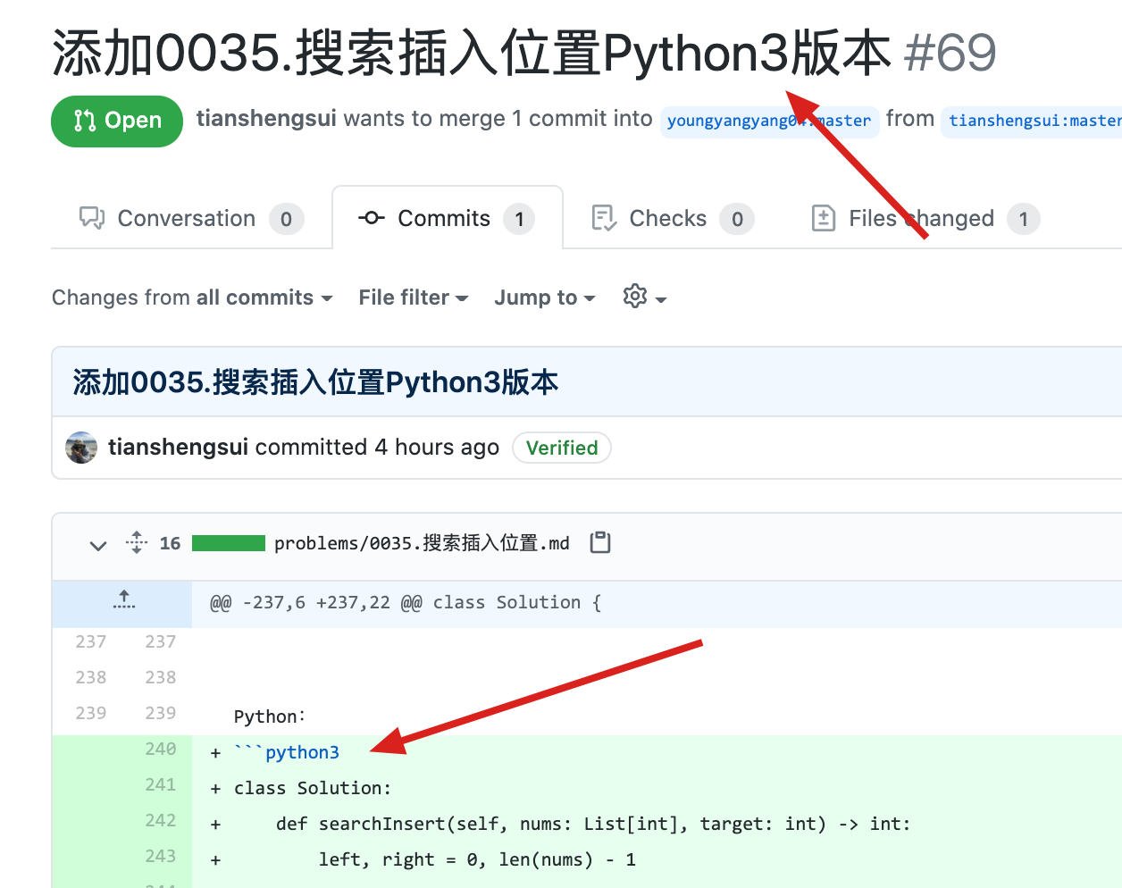The image size is (1122, 888).
Task: Switch to the Checks tab
Action: 673,219
